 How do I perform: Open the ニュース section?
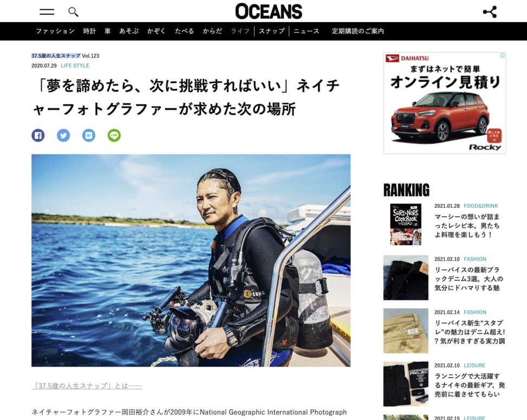pyautogui.click(x=306, y=31)
